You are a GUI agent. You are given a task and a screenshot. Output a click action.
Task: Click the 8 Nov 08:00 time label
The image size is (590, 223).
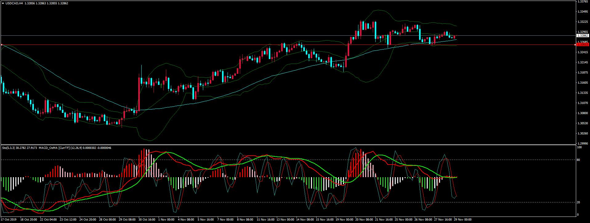[246, 220]
